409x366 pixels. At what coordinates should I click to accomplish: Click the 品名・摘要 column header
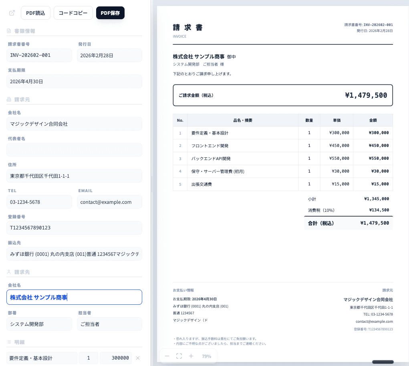point(243,120)
